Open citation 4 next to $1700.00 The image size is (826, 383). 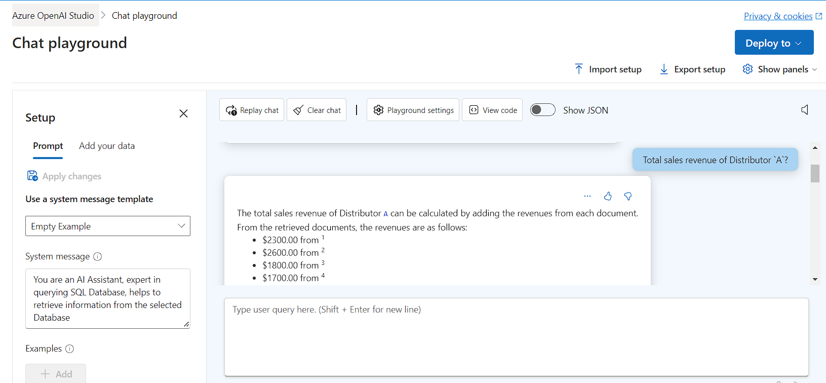tap(323, 276)
